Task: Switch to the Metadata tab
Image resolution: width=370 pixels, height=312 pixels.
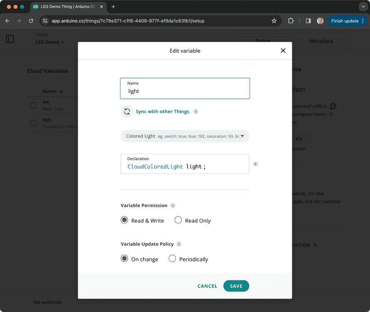Action: coord(321,41)
